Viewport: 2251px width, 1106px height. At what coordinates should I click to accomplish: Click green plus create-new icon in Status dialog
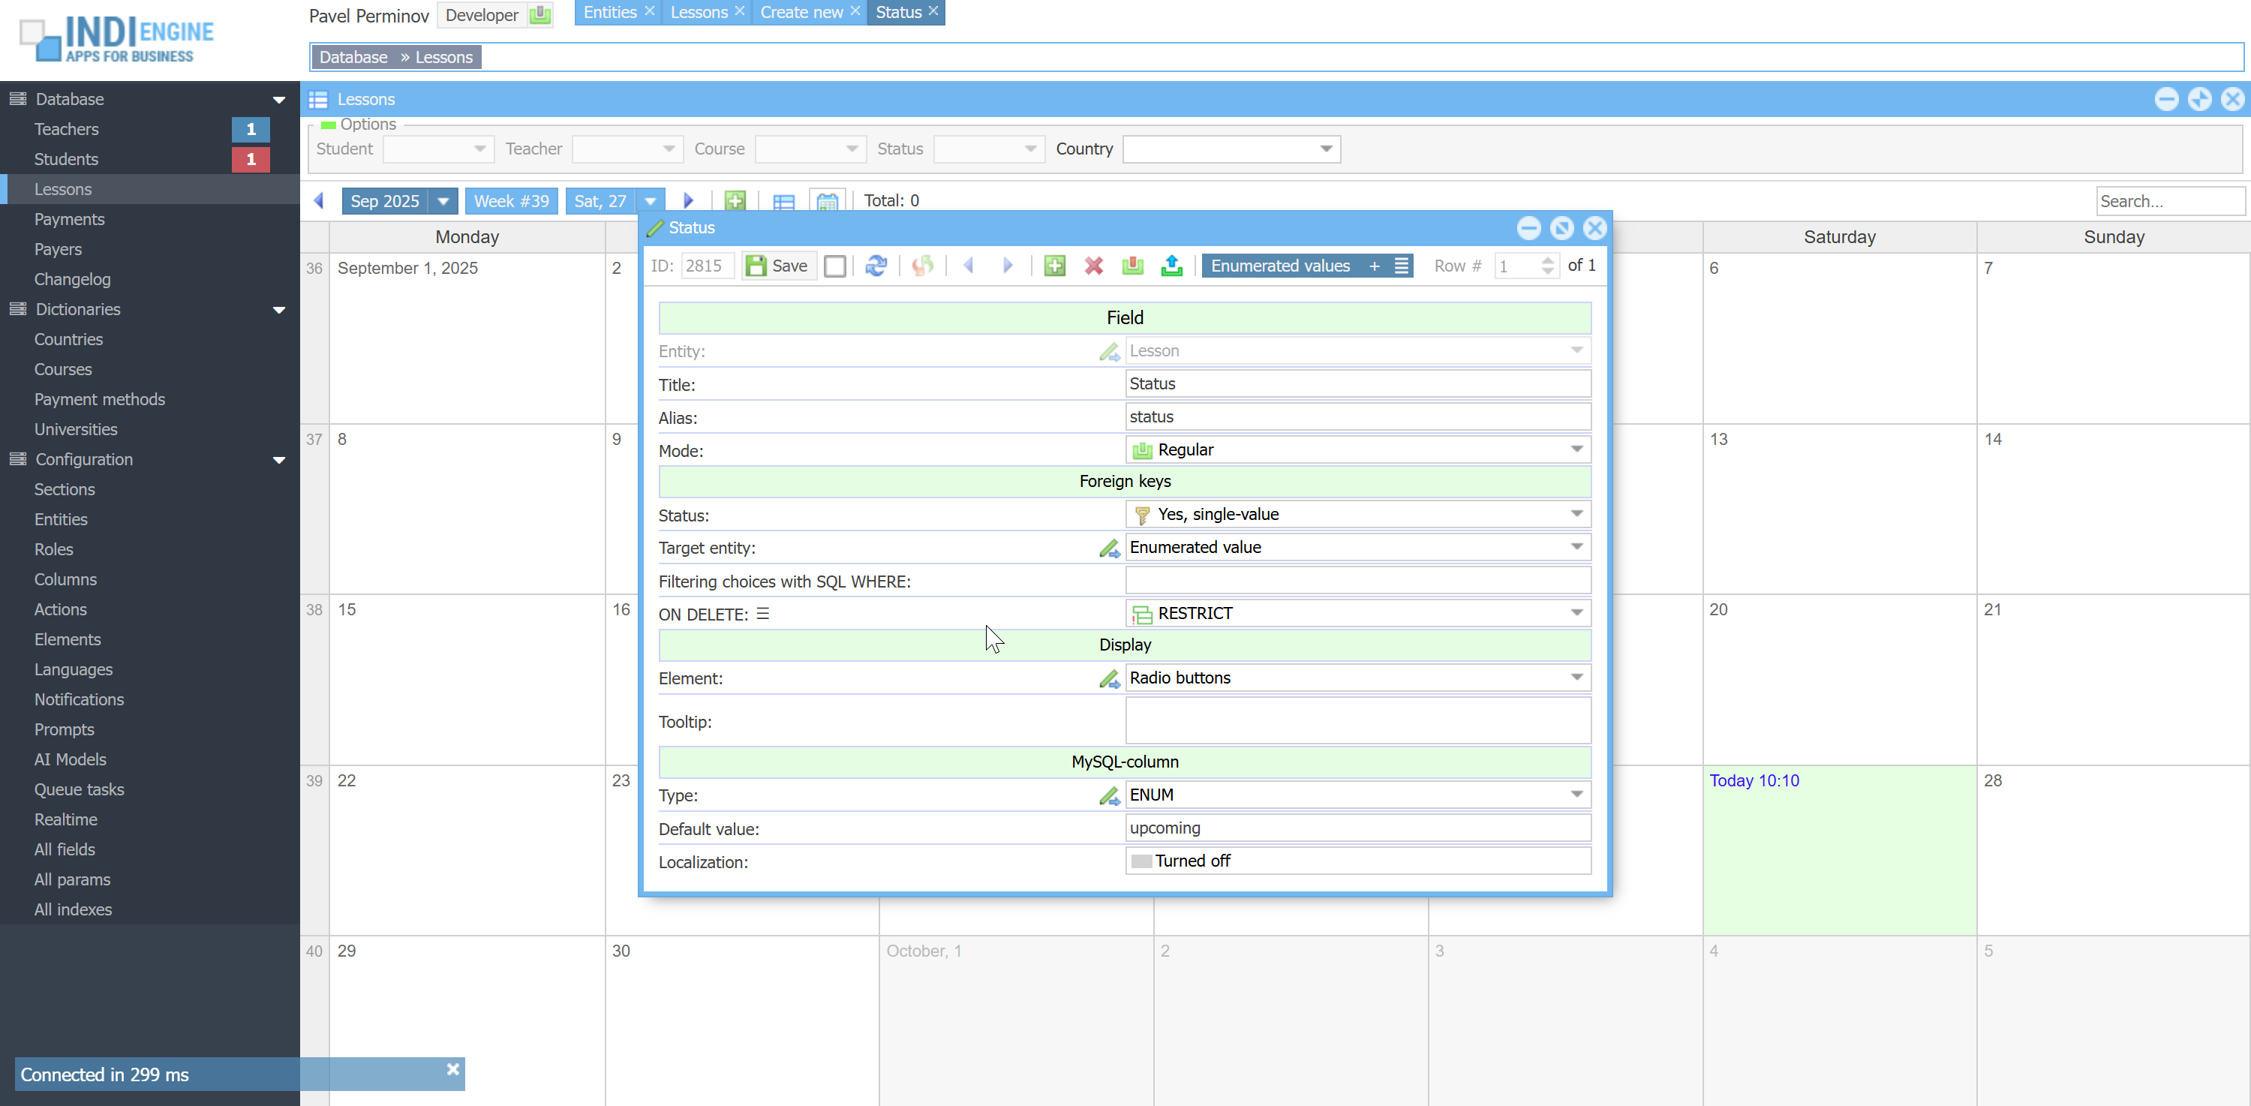(x=1055, y=266)
